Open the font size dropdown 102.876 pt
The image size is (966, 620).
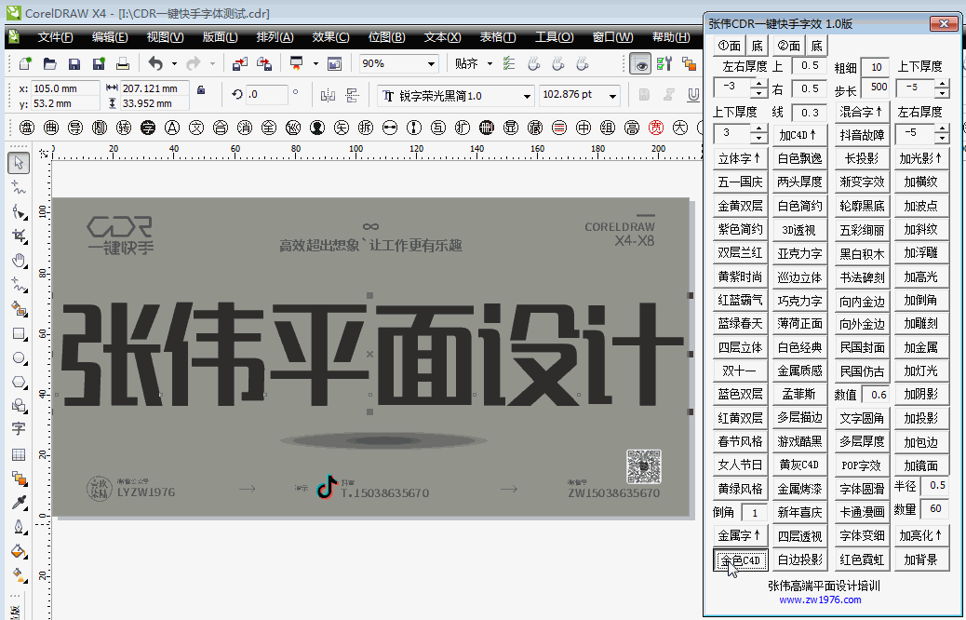pyautogui.click(x=612, y=96)
